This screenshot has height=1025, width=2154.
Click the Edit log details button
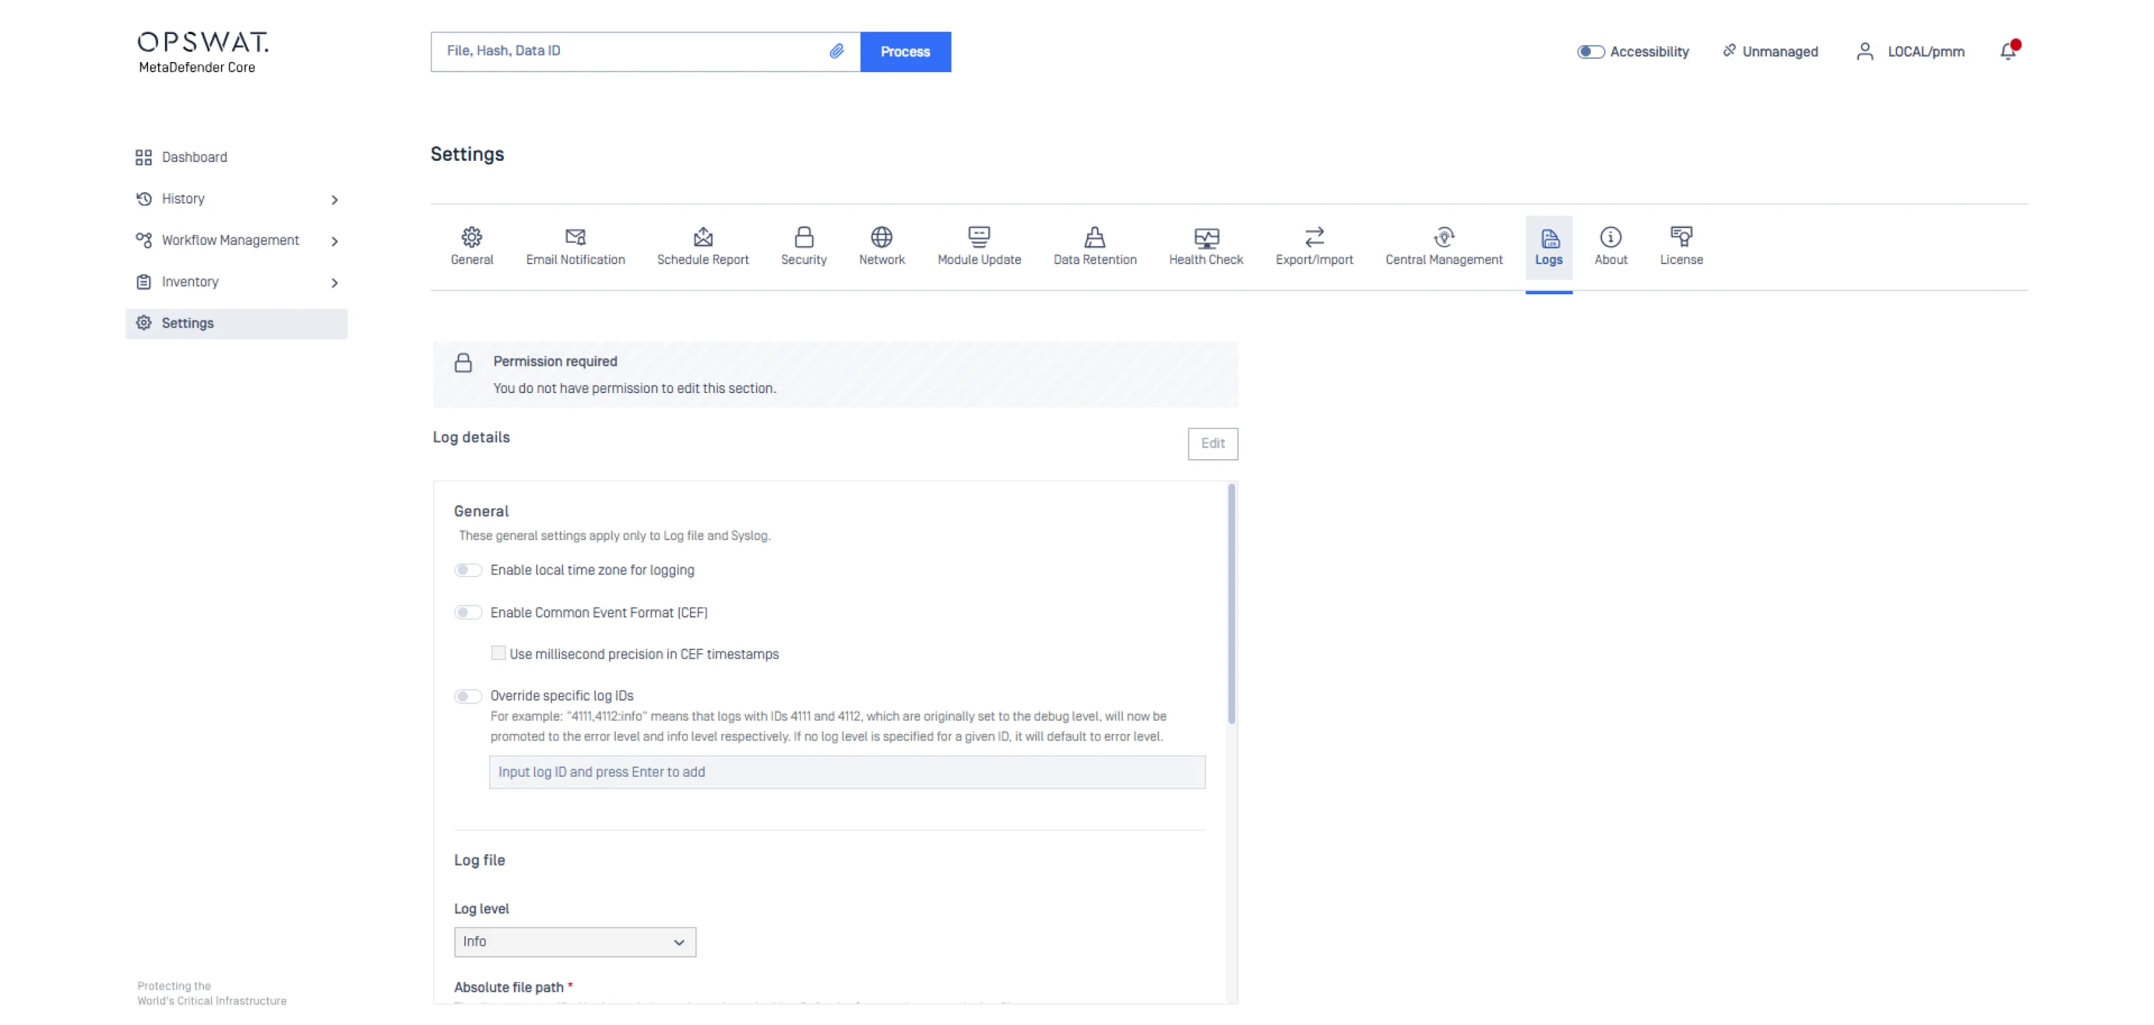point(1212,444)
